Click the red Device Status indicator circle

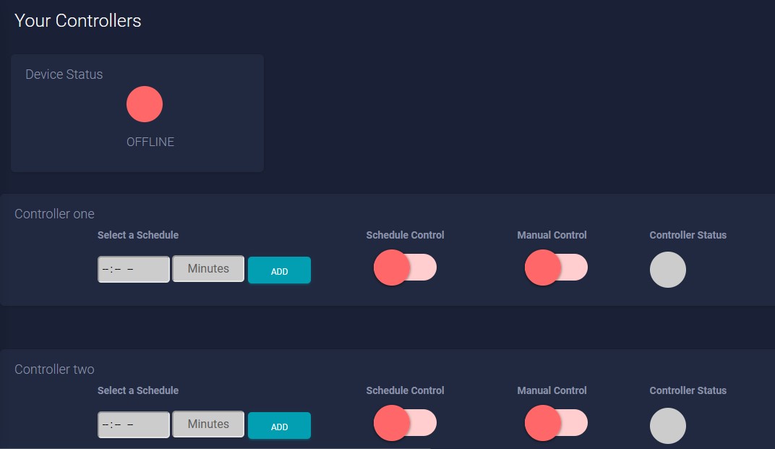145,104
